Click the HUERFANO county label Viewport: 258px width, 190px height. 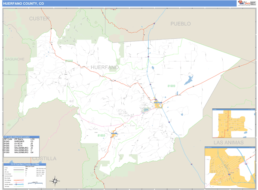pyautogui.click(x=104, y=67)
